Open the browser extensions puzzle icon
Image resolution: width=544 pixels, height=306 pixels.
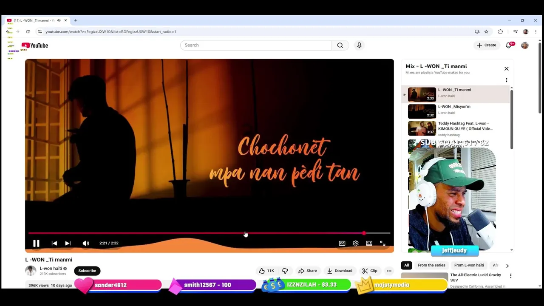tap(500, 31)
